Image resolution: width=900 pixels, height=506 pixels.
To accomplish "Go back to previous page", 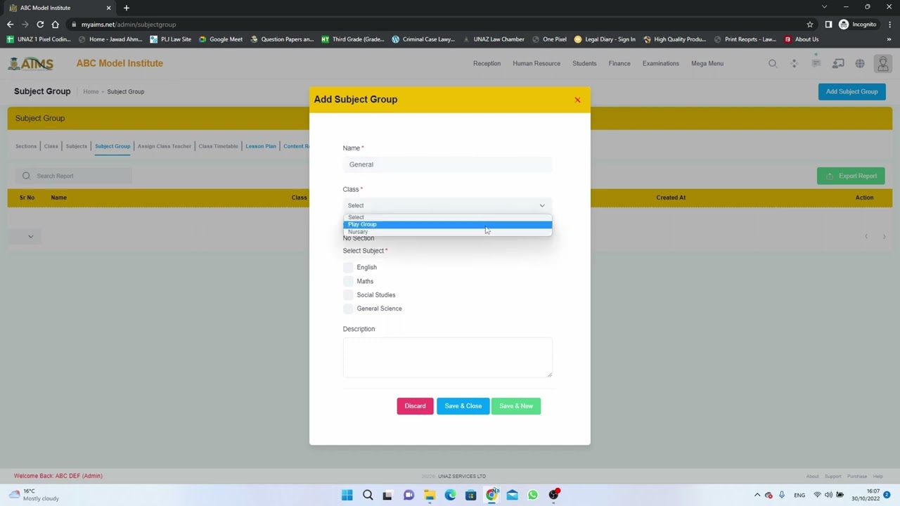I will [10, 24].
